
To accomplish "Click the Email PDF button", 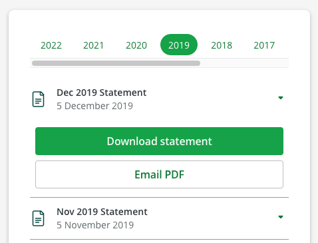I will click(159, 174).
